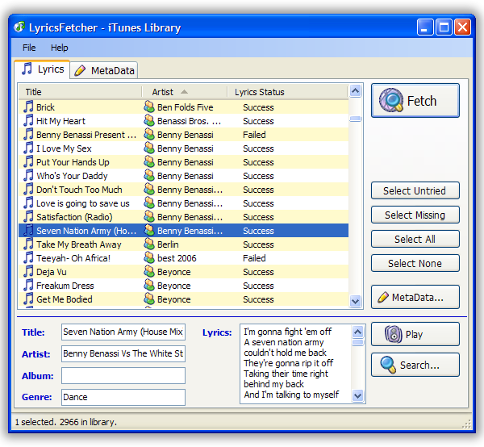Viewport: 484px width, 447px height.
Task: Open the File menu
Action: [29, 48]
